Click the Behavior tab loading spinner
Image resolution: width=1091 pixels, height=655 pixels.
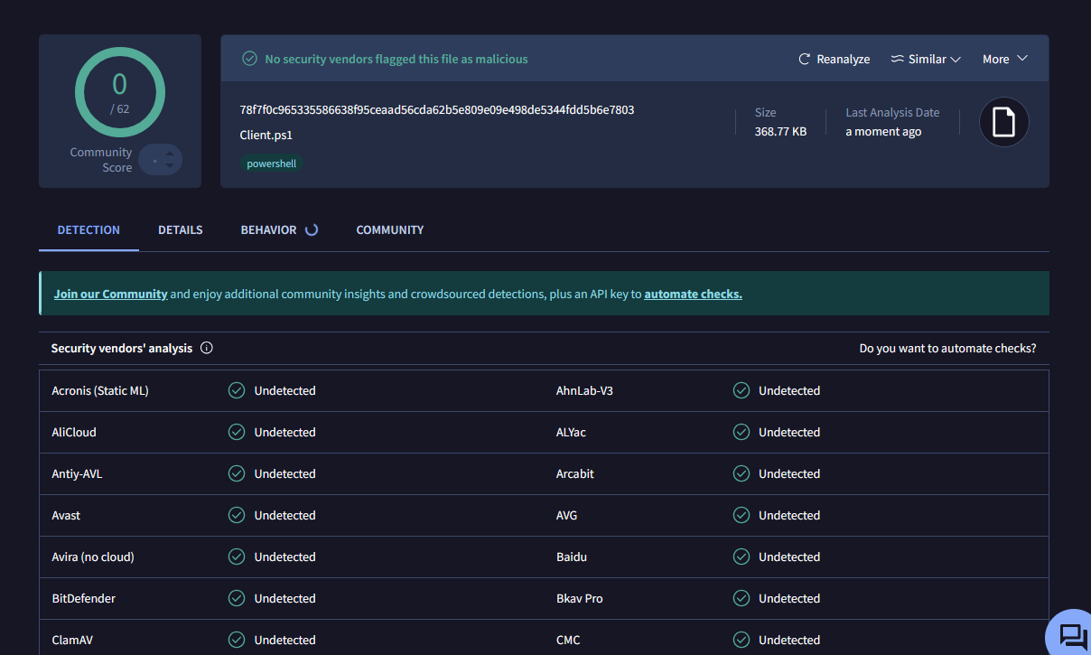click(x=312, y=229)
